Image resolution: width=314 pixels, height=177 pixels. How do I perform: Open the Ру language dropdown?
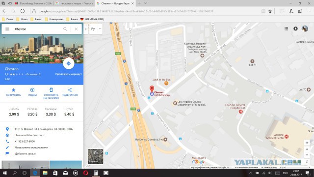(96, 29)
